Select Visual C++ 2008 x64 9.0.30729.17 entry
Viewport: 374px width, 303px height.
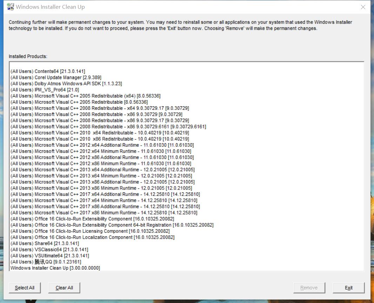(100, 108)
